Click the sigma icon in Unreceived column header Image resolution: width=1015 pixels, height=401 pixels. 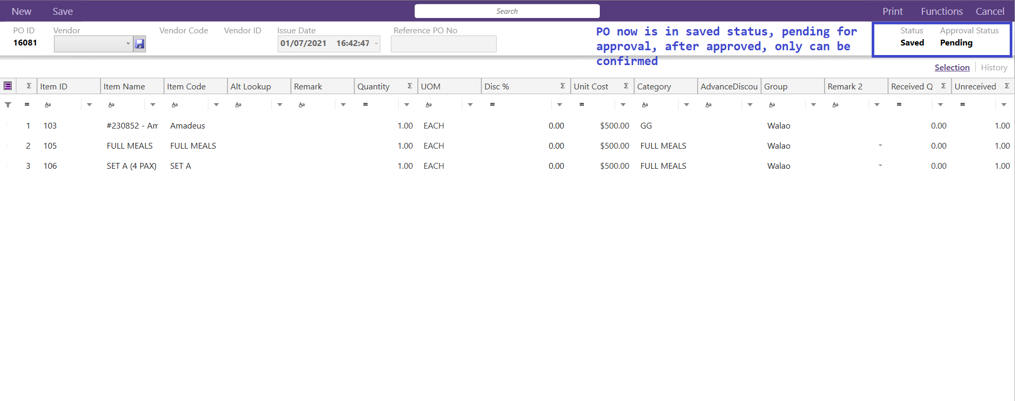coord(1007,86)
